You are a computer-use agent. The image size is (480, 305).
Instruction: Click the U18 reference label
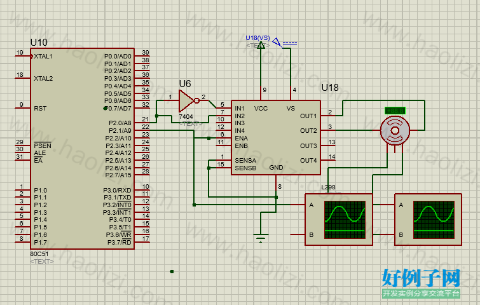[330, 88]
